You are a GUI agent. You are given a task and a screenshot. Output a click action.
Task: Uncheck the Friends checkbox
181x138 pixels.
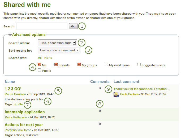(x=56, y=65)
